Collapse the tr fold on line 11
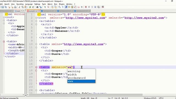176x99 pixels. [36, 47]
